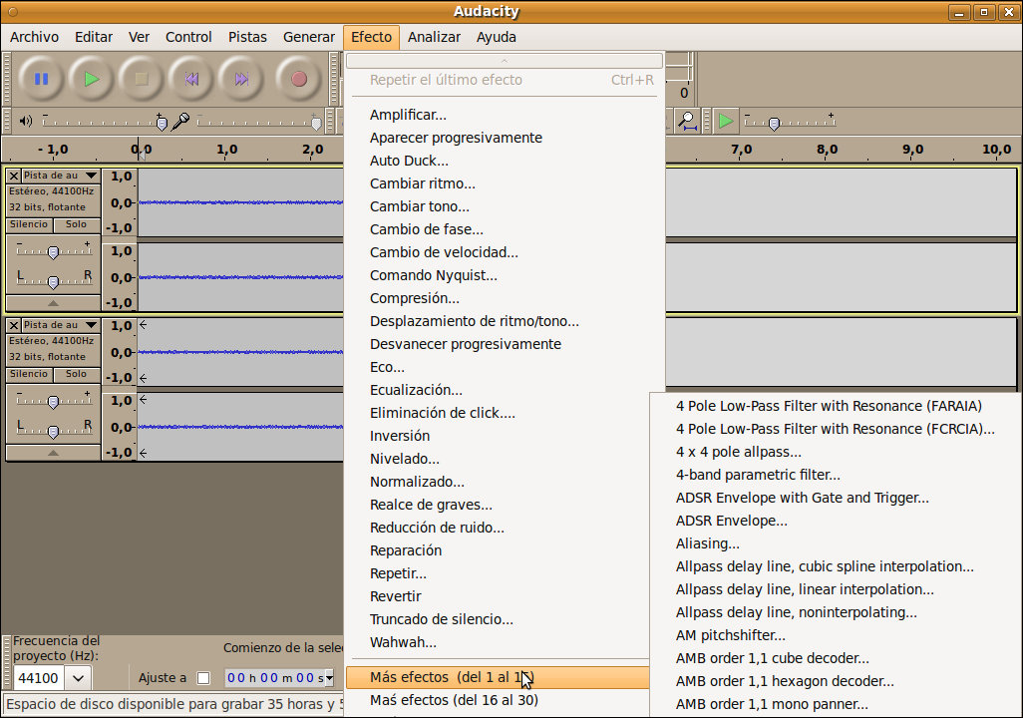The image size is (1023, 718).
Task: Toggle the Ajuste a checkbox
Action: point(203,678)
